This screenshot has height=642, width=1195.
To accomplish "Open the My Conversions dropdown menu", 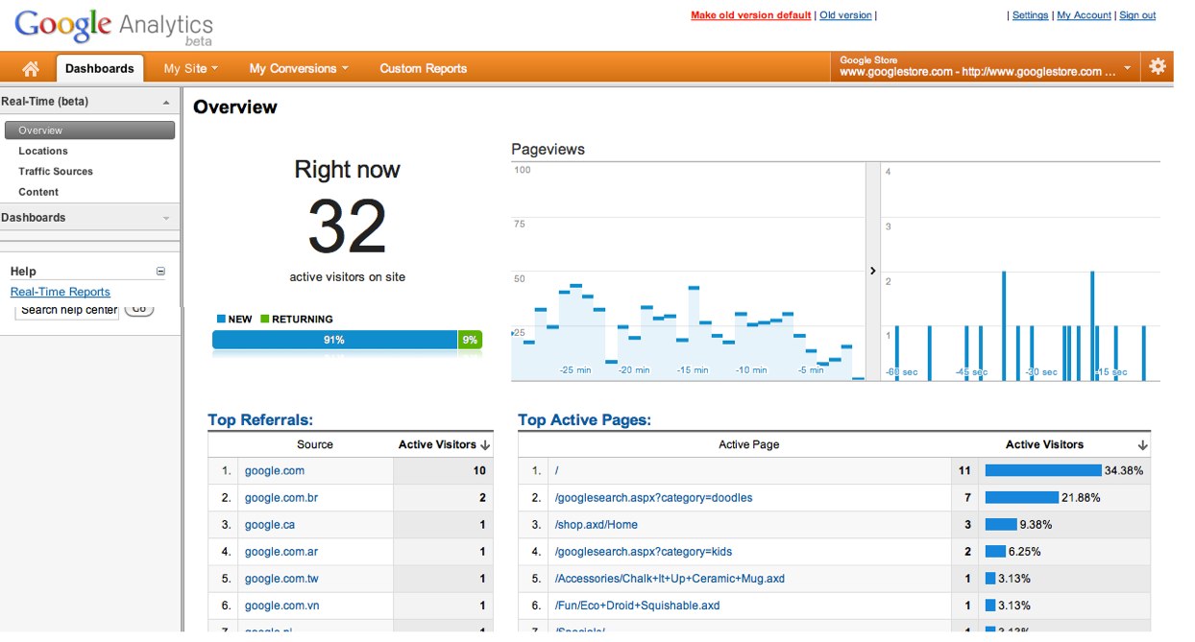I will coord(298,68).
